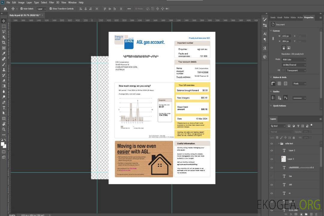
Task: Open the RGB Color mode dropdown
Action: click(294, 60)
